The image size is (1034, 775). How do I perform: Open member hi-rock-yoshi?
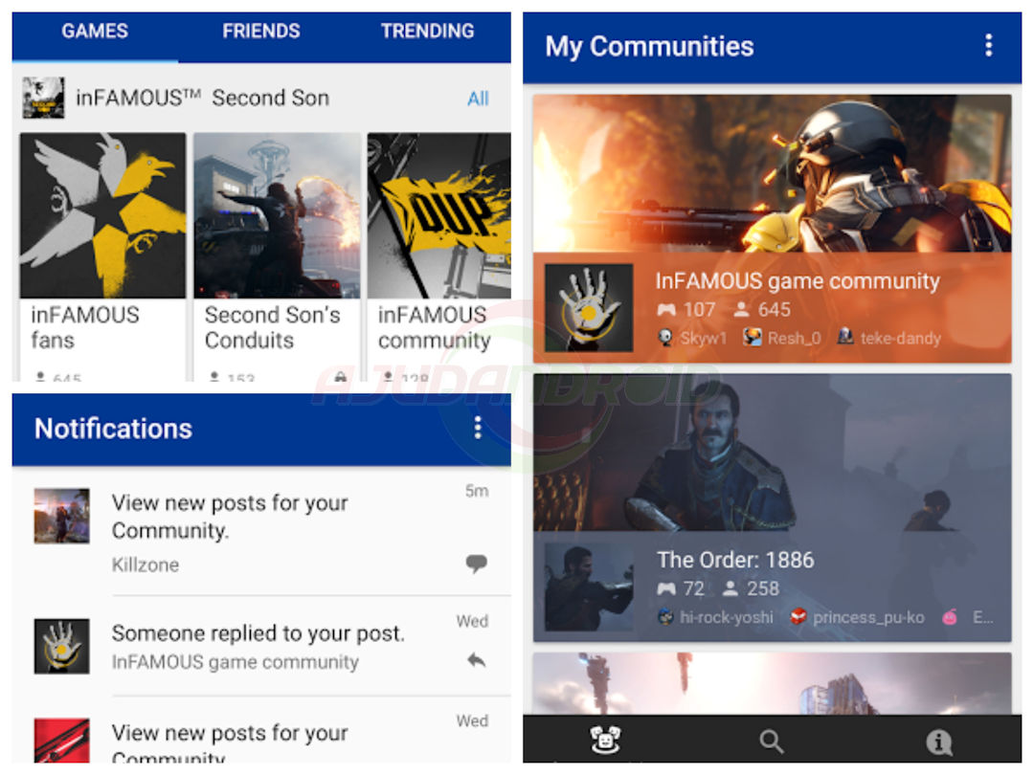tap(715, 617)
